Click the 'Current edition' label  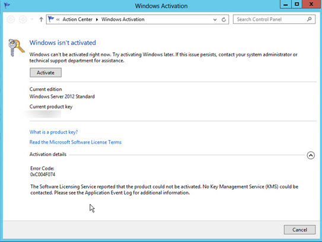pos(46,89)
